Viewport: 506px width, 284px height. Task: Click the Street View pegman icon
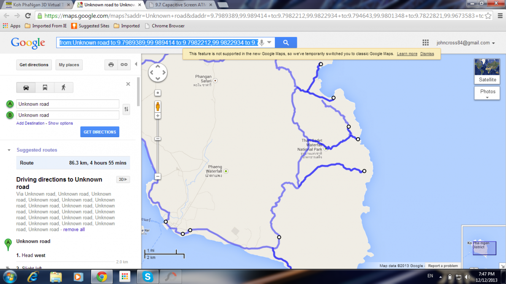[x=158, y=106]
